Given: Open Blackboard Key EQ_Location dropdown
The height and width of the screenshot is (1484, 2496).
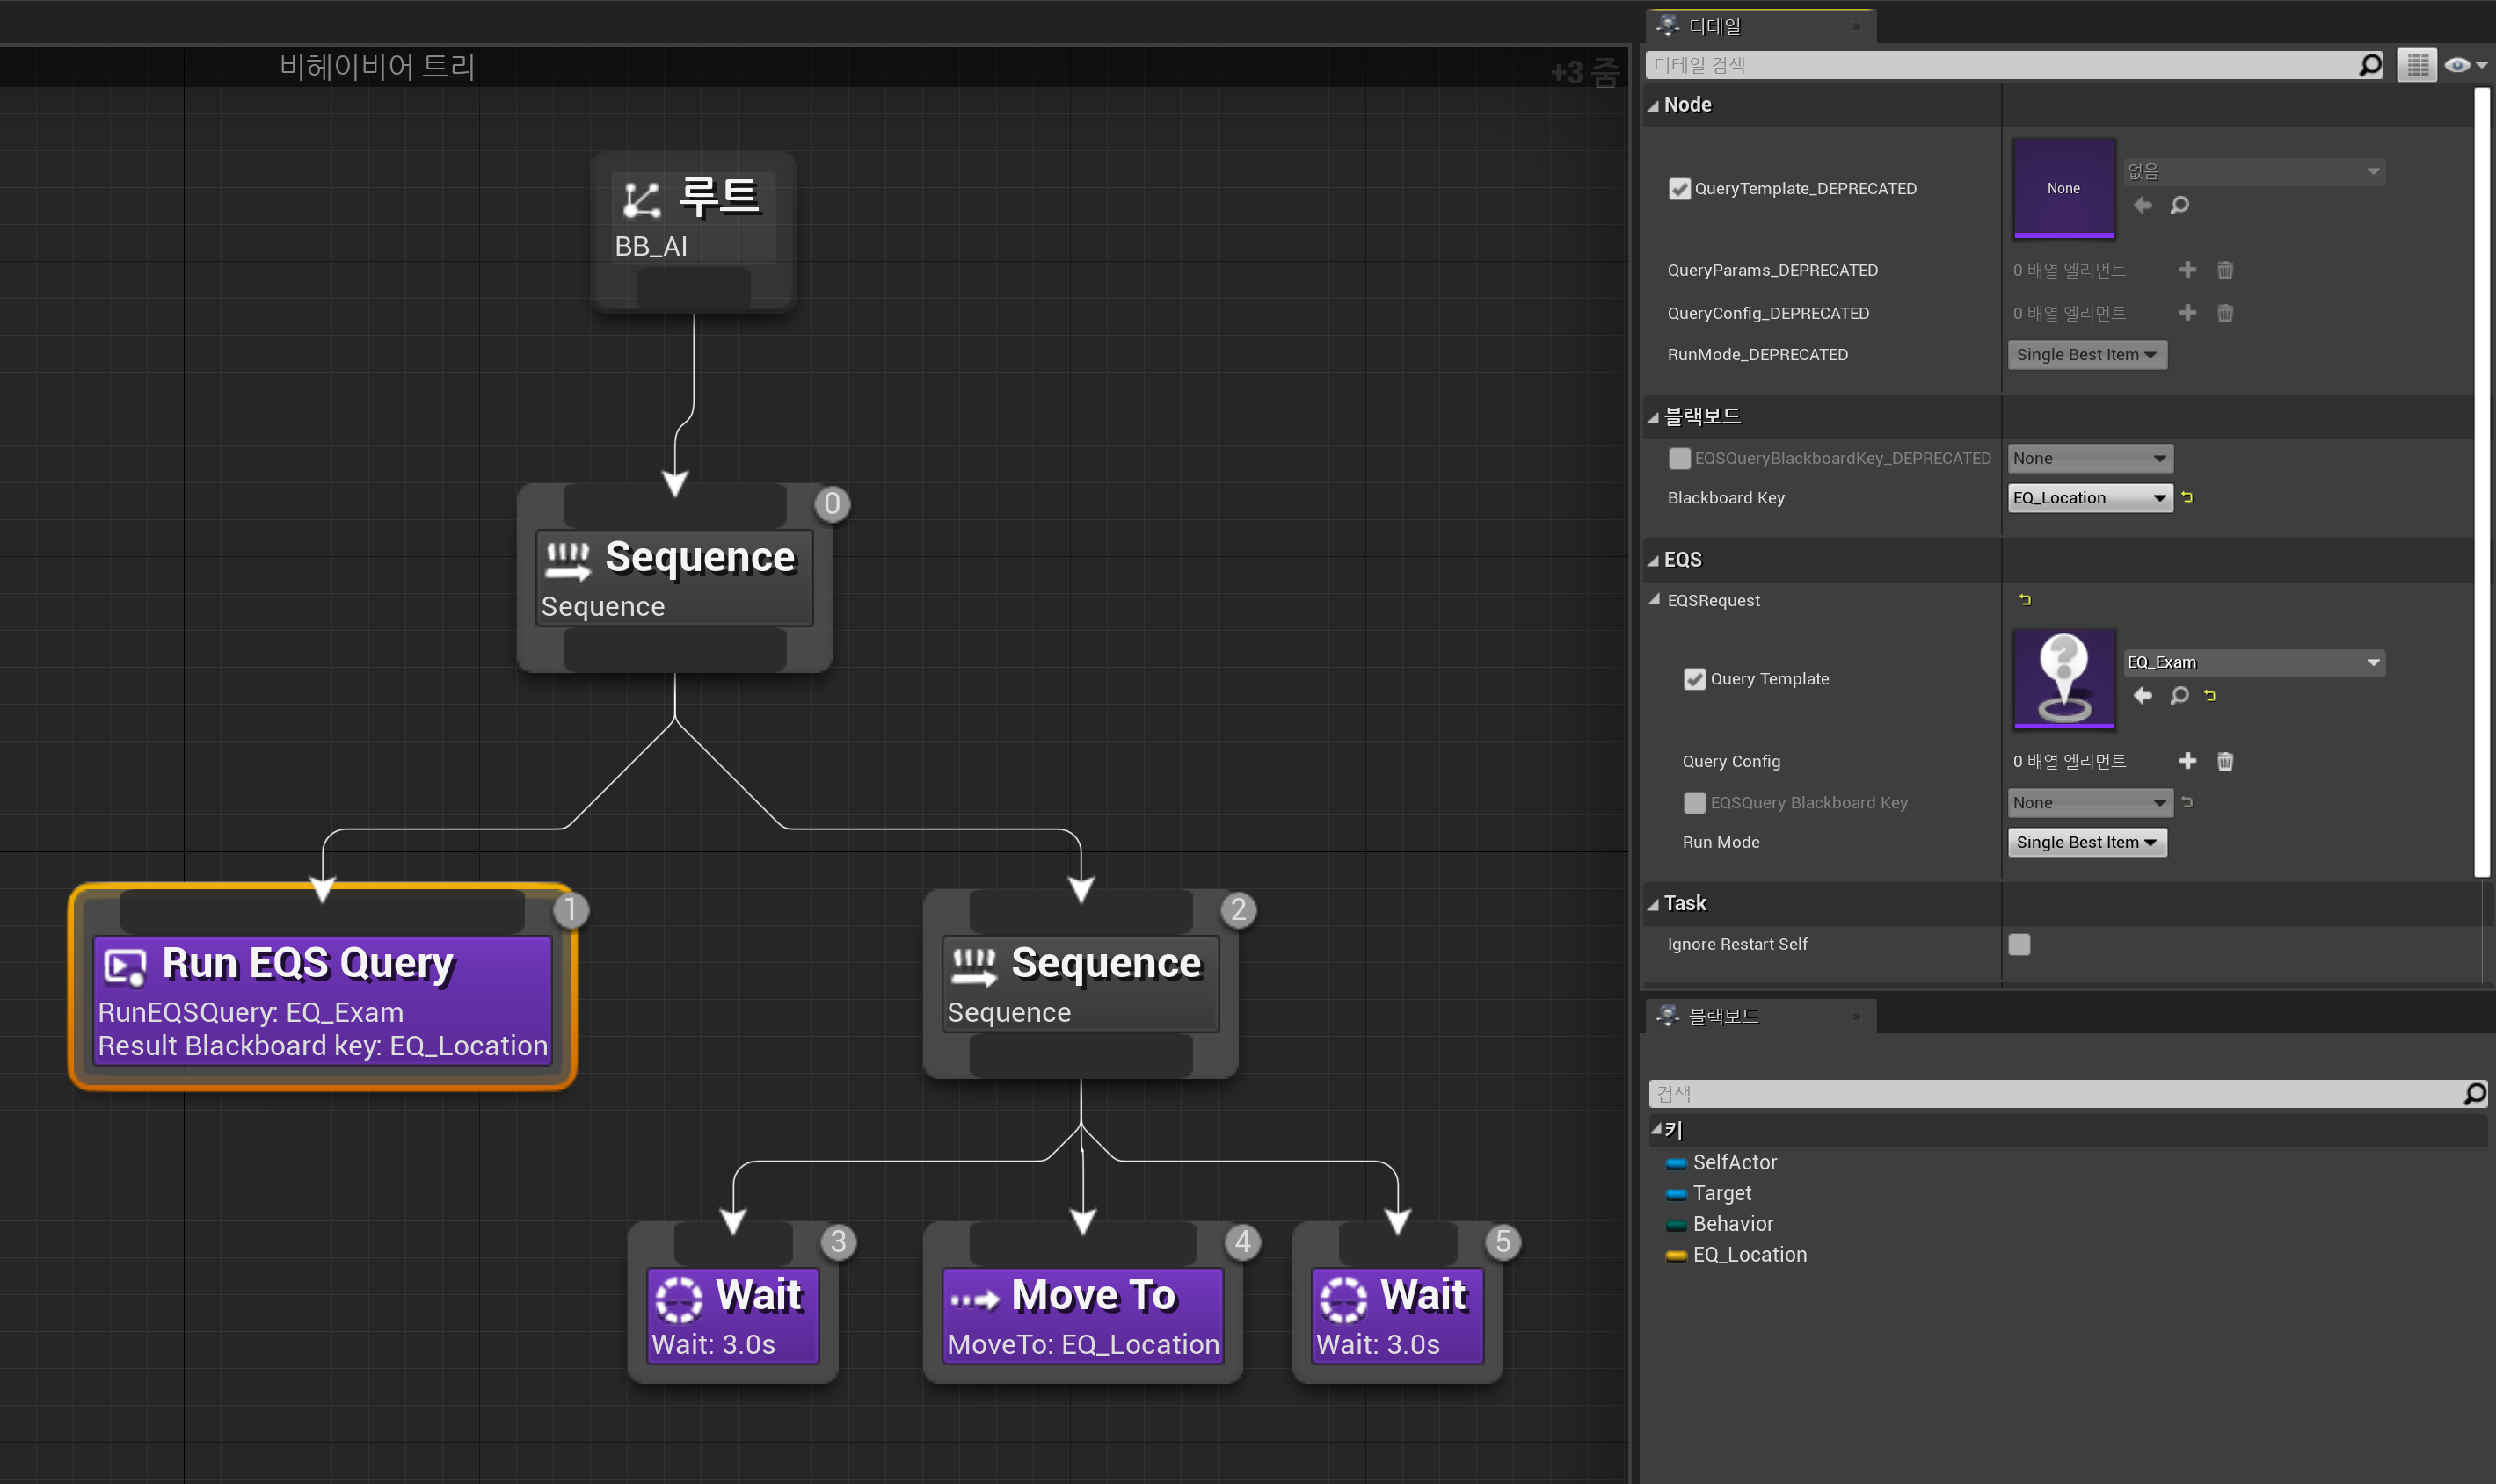Looking at the screenshot, I should [2089, 498].
